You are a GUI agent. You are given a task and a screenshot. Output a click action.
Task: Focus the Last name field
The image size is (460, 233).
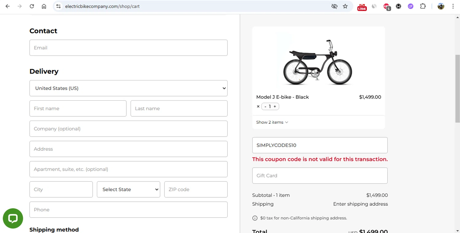pos(179,108)
